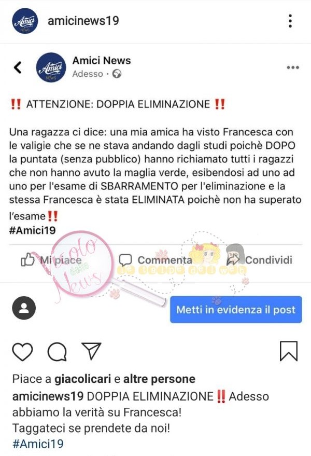Image resolution: width=311 pixels, height=456 pixels.
Task: Save the post with the bookmark icon
Action: tap(289, 351)
